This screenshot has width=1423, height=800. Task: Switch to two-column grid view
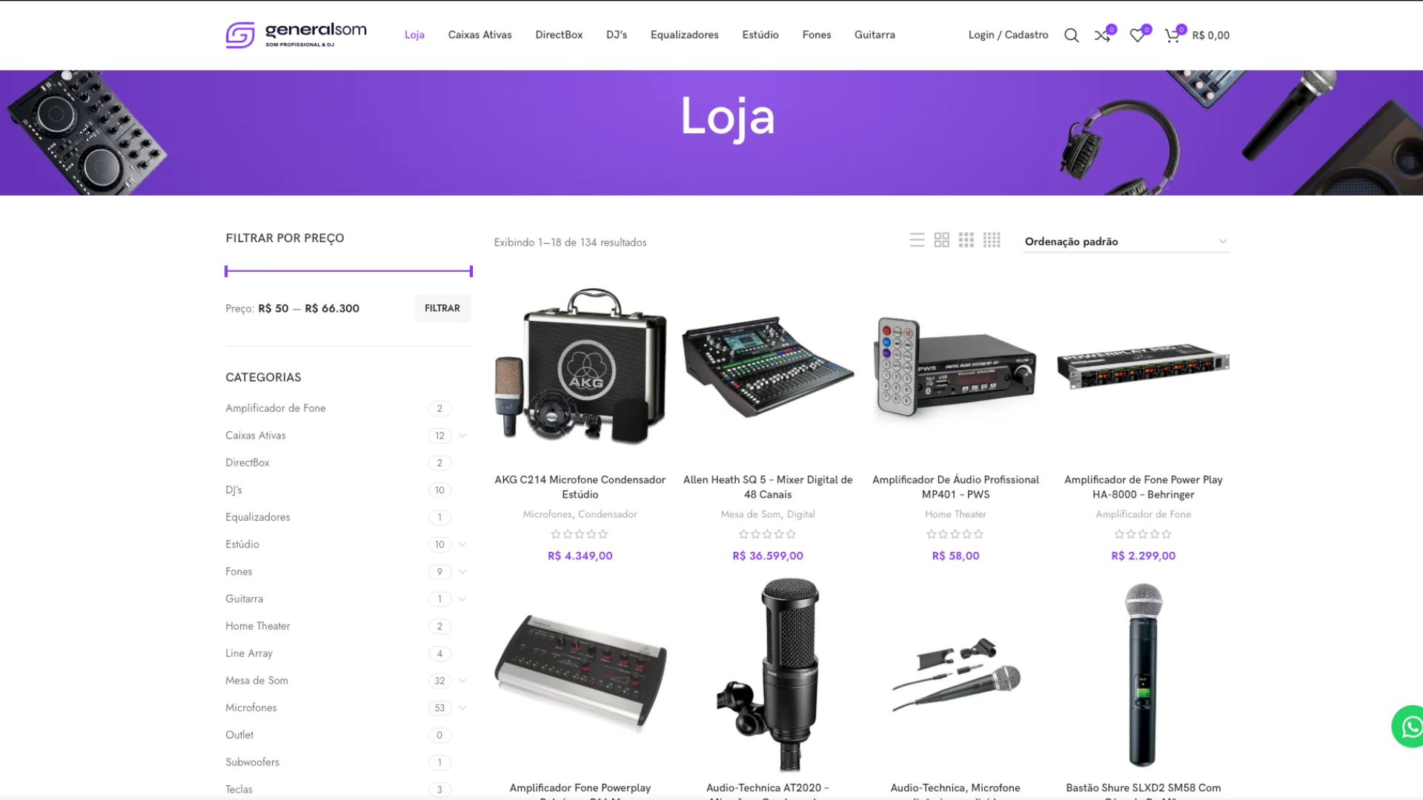pos(941,240)
